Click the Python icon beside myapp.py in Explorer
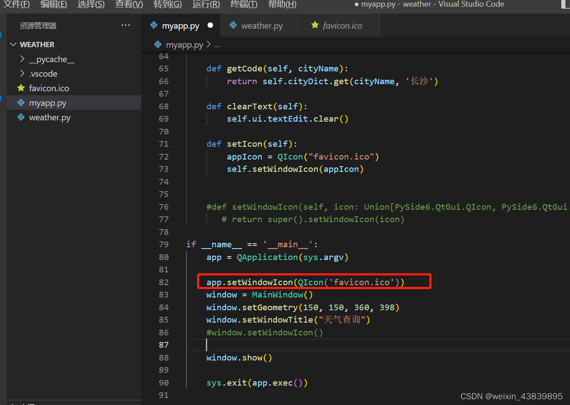The height and width of the screenshot is (405, 570). tap(20, 102)
